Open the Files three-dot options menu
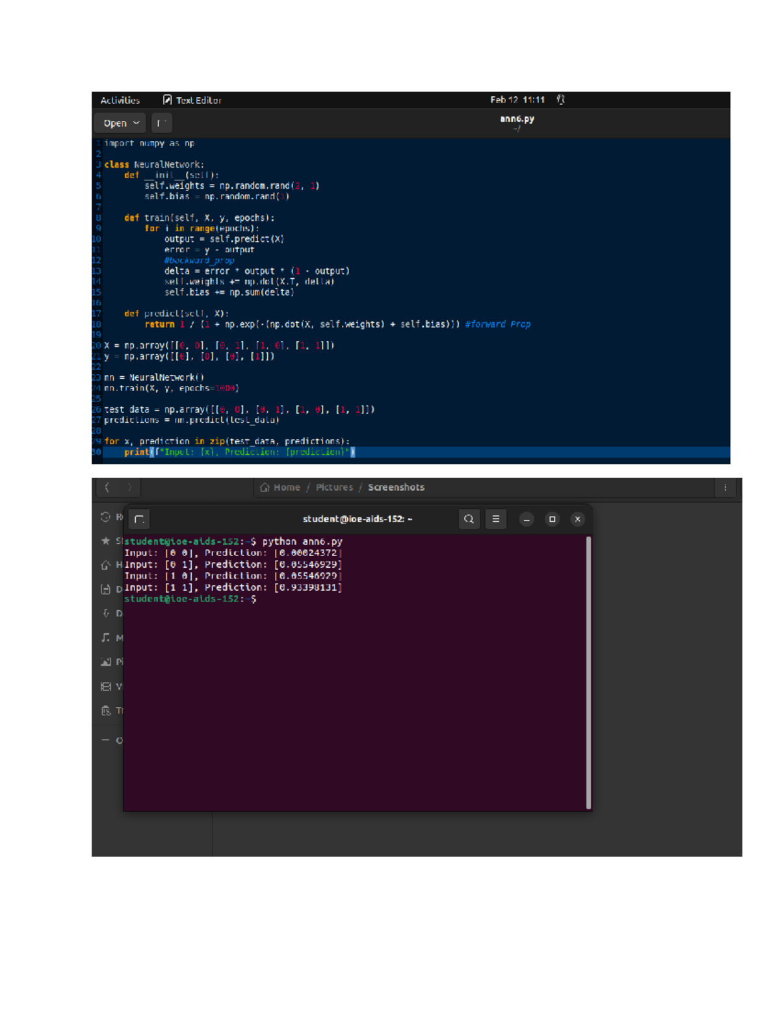Viewport: 780px width, 1009px height. tap(725, 487)
